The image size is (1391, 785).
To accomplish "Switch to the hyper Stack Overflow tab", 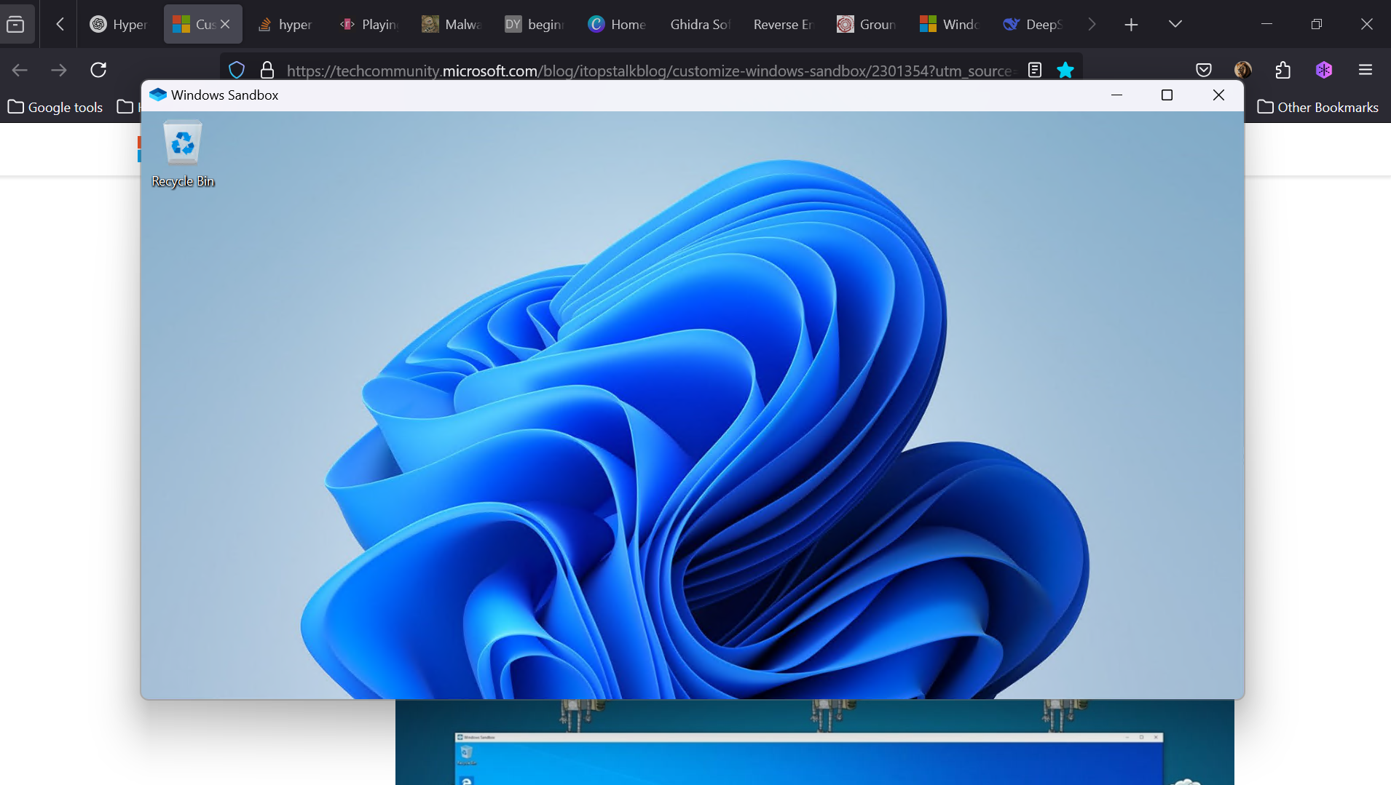I will tap(285, 24).
